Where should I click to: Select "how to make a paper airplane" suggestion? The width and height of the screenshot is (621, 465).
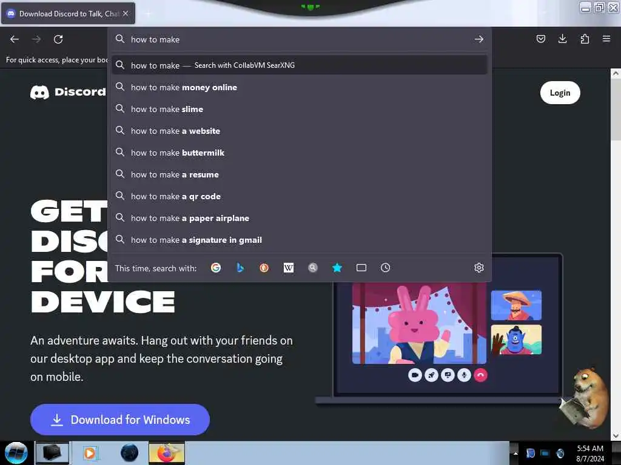[x=300, y=218]
